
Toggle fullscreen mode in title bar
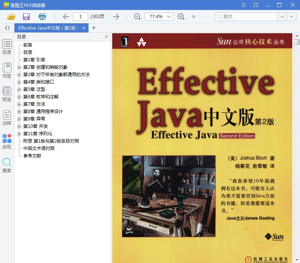256,5
